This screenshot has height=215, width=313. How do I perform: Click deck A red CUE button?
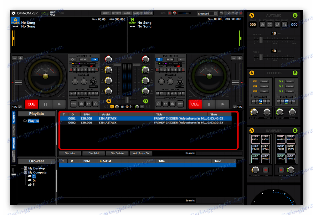coord(31,104)
